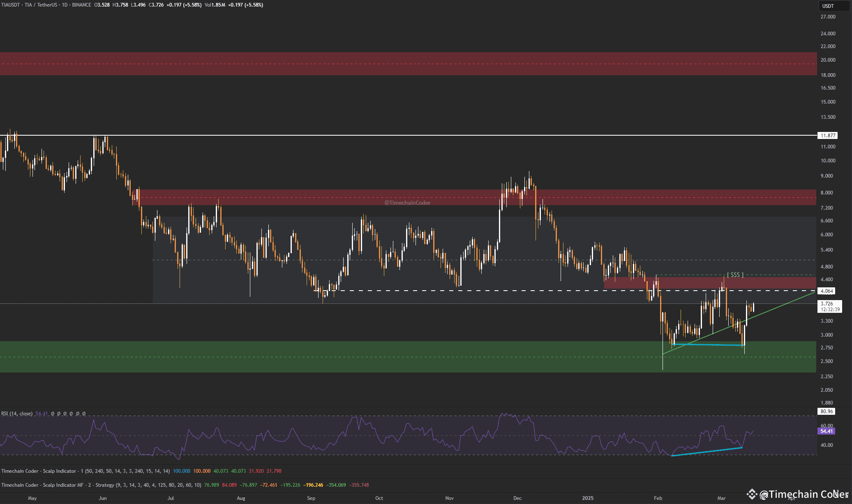Click the May label on the time axis
This screenshot has width=852, height=504.
[32, 498]
